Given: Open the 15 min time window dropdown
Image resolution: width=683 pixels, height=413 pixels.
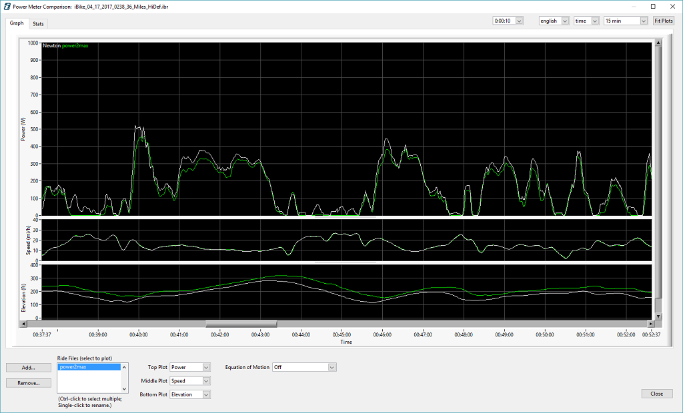Looking at the screenshot, I should click(x=625, y=21).
